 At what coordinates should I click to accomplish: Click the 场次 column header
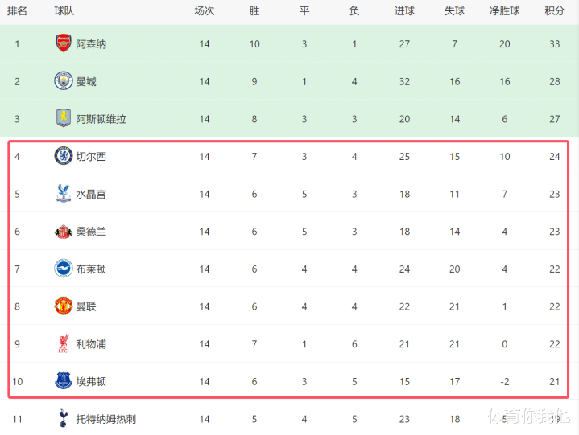(x=205, y=11)
